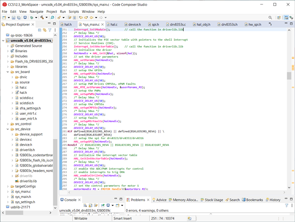Image resolution: width=295 pixels, height=222 pixels.
Task: Click the Open Perspective icon
Action: (x=279, y=18)
